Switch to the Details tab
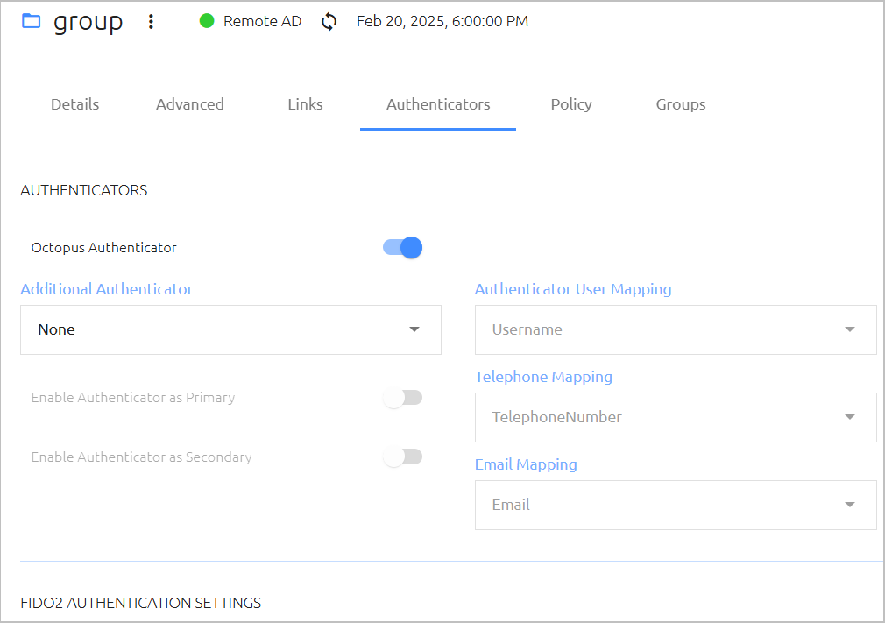 coord(75,104)
